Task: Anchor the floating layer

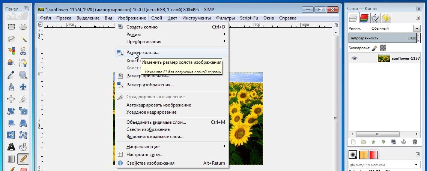Action: (404, 142)
